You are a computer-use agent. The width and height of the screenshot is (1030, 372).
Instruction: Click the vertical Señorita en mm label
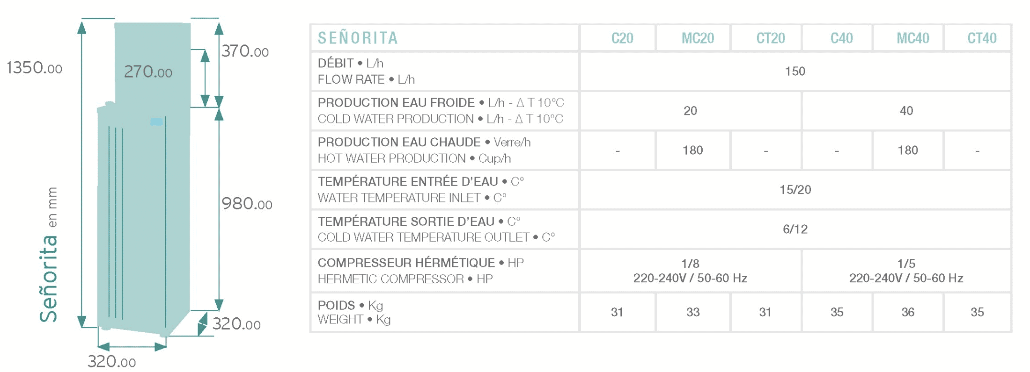coord(49,255)
